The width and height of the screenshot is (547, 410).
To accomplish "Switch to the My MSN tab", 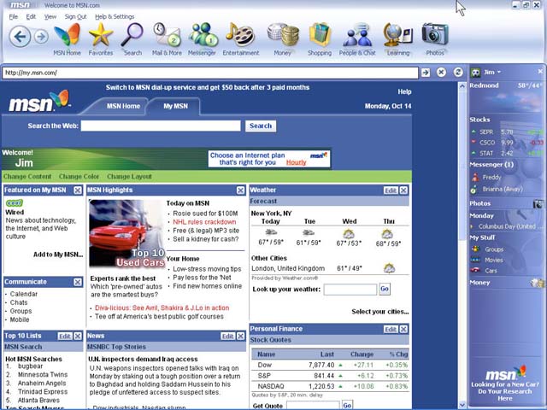I will (x=175, y=106).
